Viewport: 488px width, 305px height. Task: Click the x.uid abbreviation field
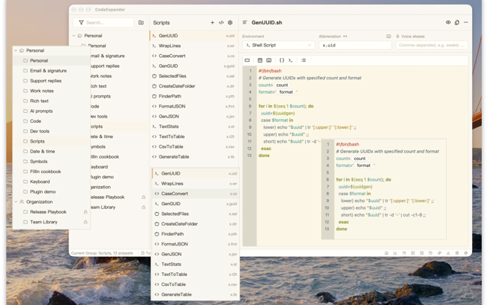point(355,45)
